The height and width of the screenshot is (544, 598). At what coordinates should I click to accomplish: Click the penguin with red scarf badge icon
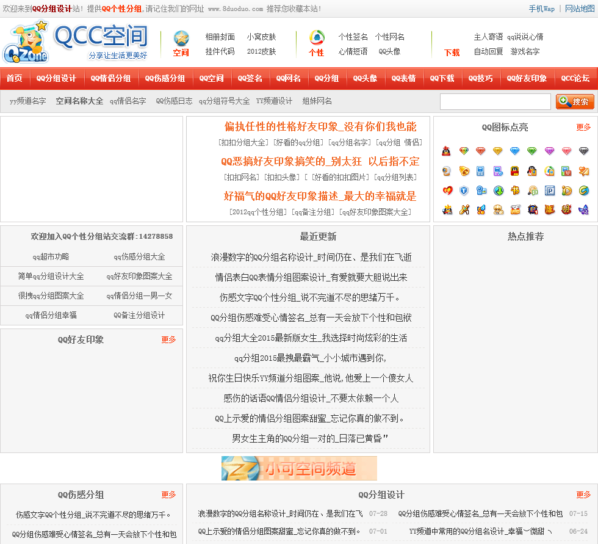click(x=515, y=171)
